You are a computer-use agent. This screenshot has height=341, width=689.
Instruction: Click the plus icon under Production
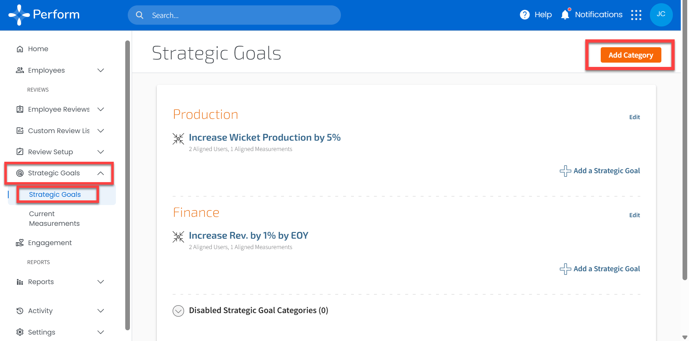(566, 171)
